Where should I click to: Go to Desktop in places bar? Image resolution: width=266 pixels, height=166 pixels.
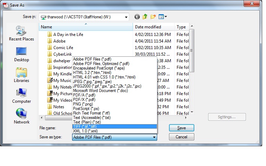click(x=21, y=54)
